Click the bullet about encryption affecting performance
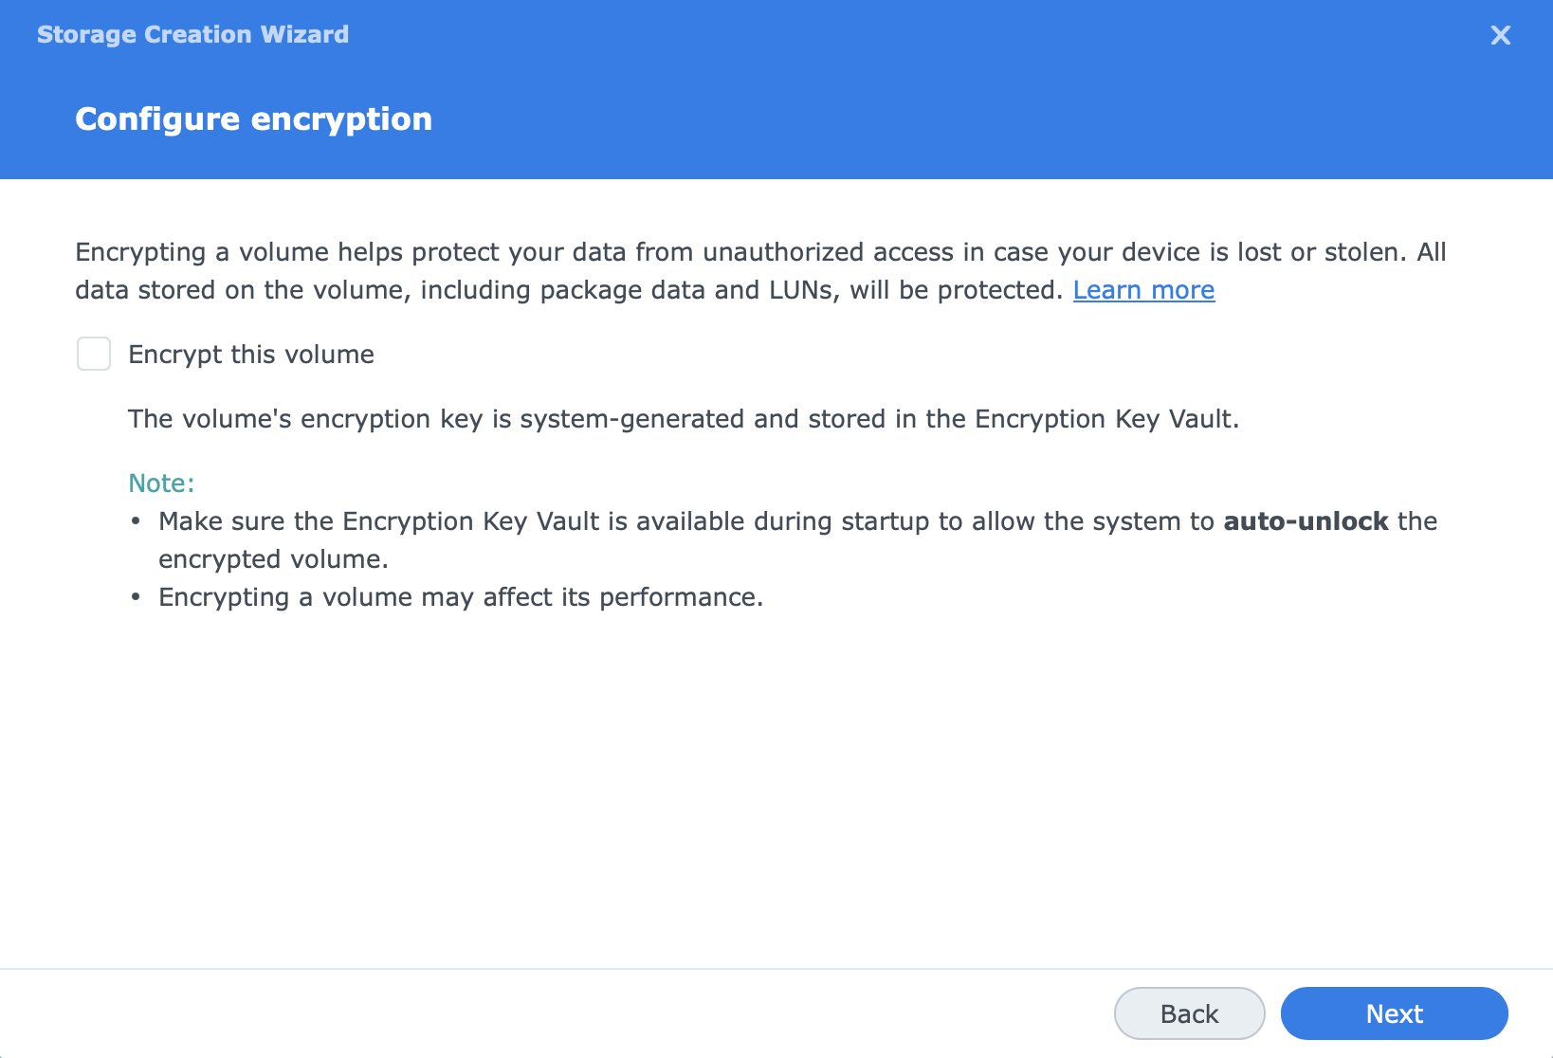 [461, 596]
